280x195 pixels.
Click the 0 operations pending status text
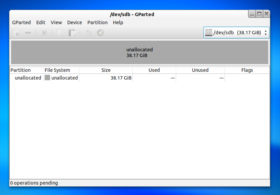coord(34,183)
